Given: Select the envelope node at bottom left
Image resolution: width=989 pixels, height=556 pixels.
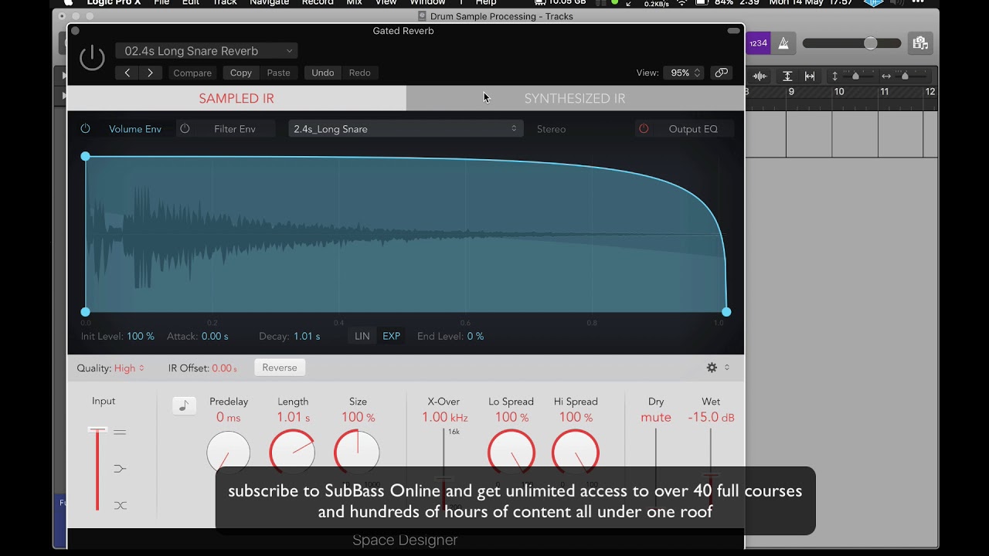Looking at the screenshot, I should pyautogui.click(x=86, y=312).
